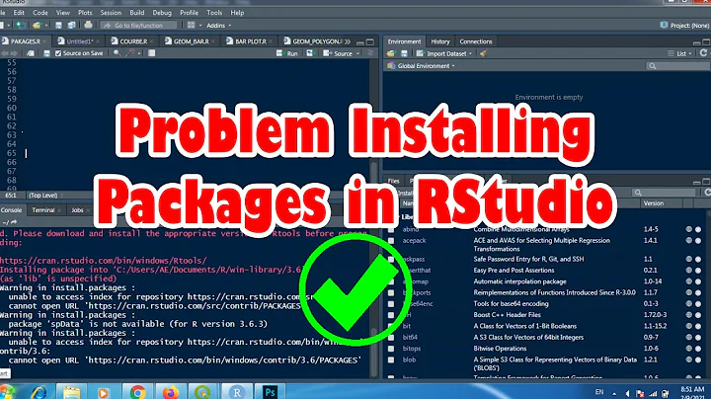Check the blob package checkbox

point(391,359)
